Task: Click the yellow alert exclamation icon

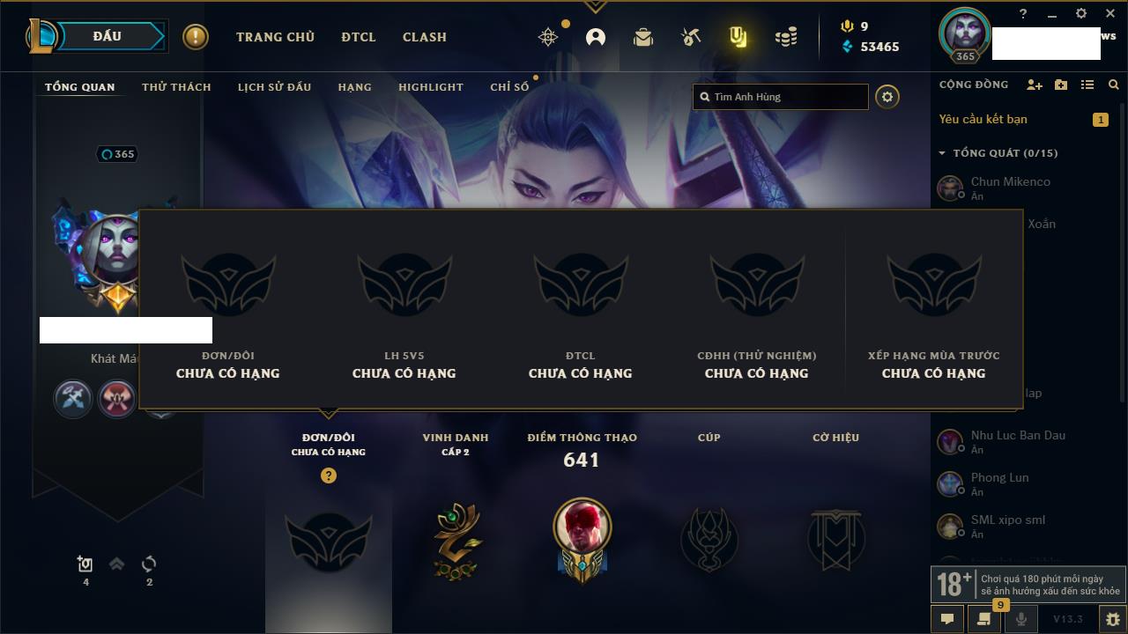Action: click(196, 37)
